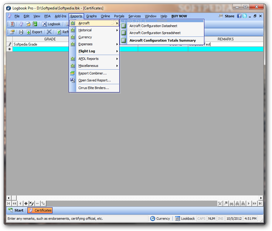Click Lookback in the status bar
This screenshot has width=272, height=231.
click(x=185, y=219)
